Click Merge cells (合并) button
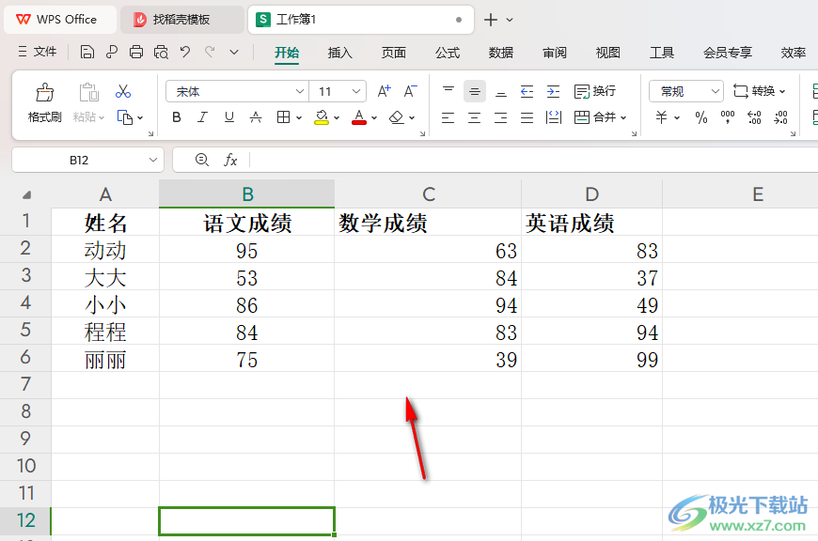This screenshot has height=541, width=818. 595,117
